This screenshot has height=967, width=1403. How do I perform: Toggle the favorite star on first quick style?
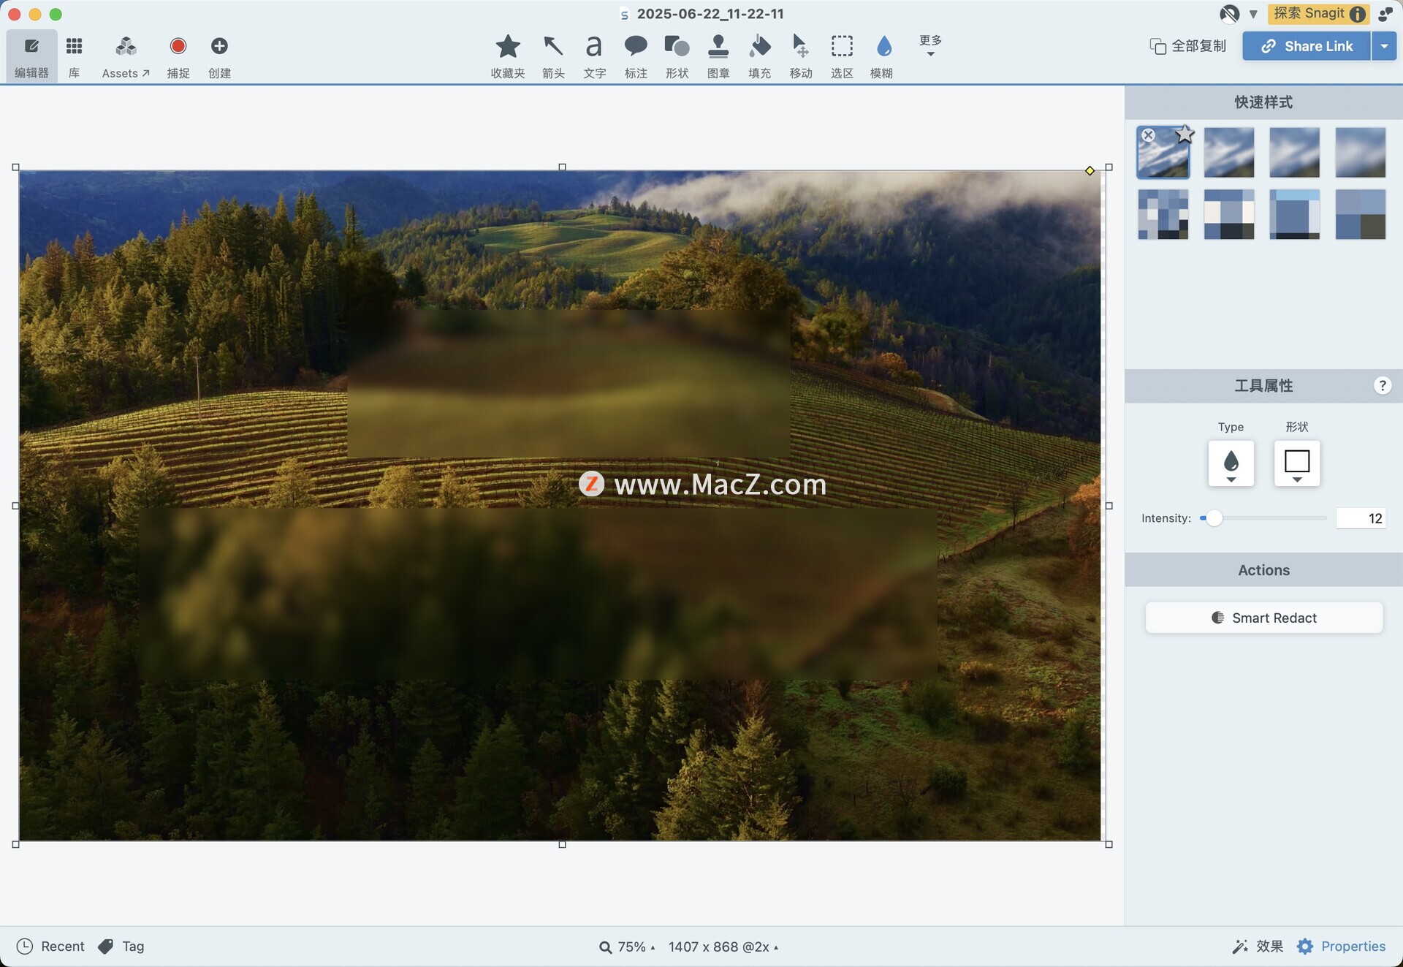(1185, 134)
